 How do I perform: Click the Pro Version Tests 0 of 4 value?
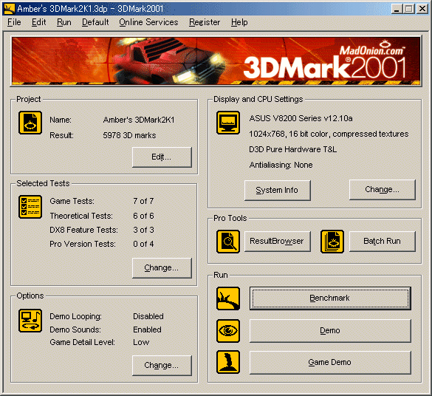[143, 244]
